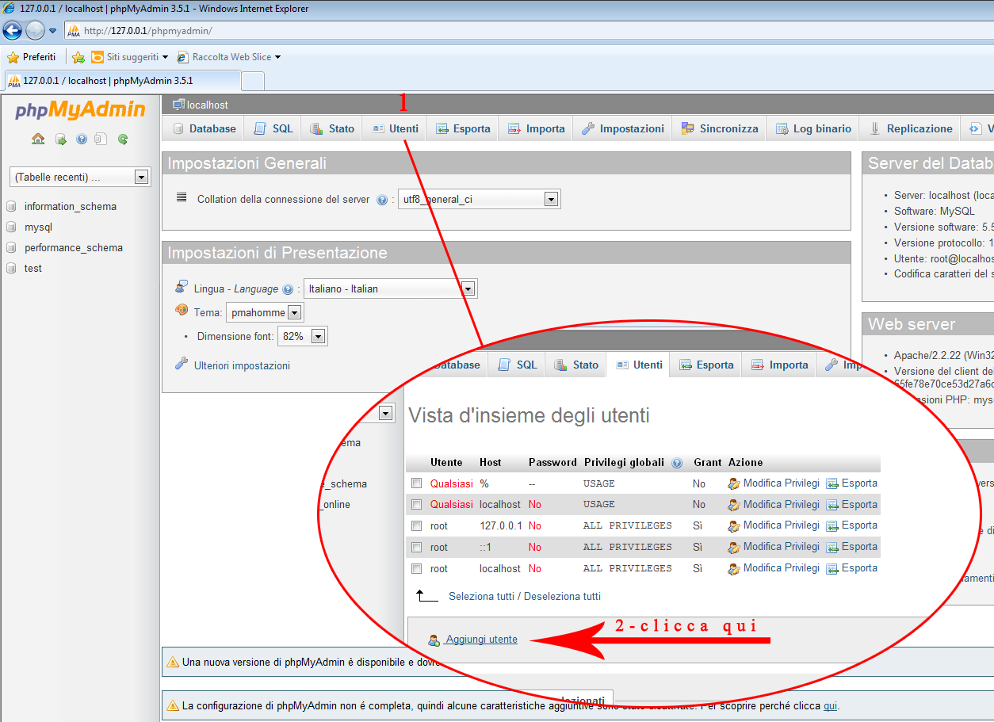This screenshot has height=722, width=994.
Task: Click the database icon beside mysql
Action: point(11,227)
